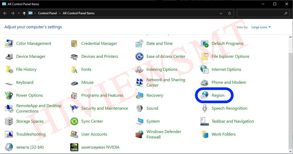This screenshot has width=293, height=154.
Task: Open the NVIDIA control panel icon
Action: pyautogui.click(x=74, y=147)
